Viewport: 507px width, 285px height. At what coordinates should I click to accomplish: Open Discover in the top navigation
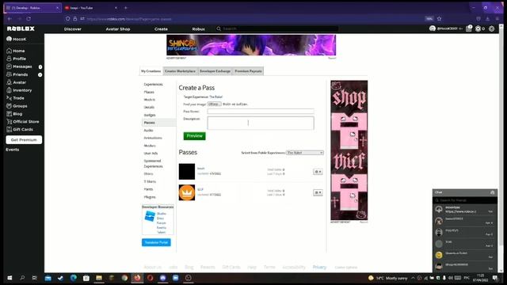[73, 29]
